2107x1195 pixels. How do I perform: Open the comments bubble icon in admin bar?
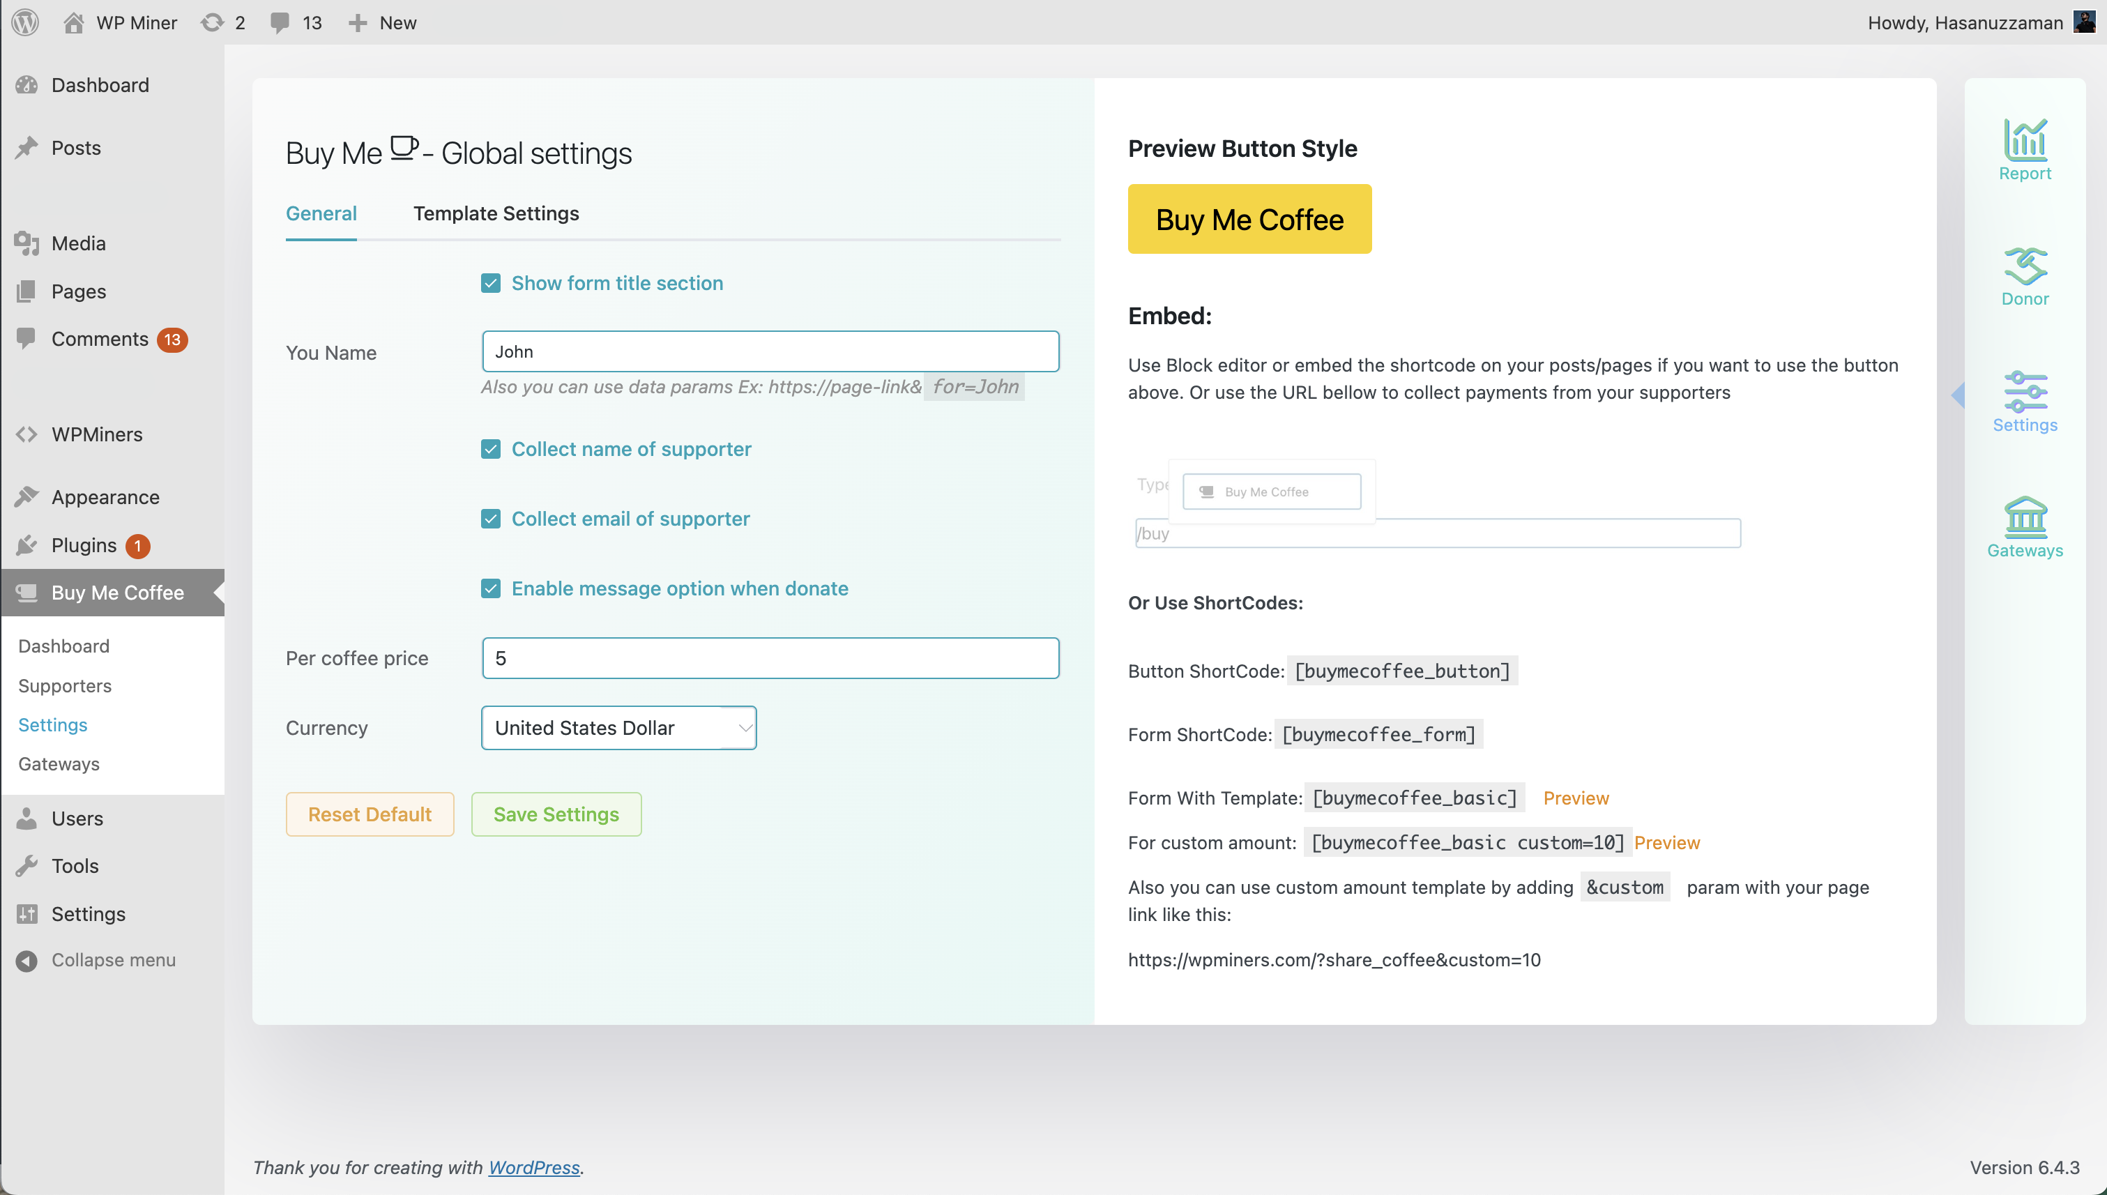tap(280, 22)
